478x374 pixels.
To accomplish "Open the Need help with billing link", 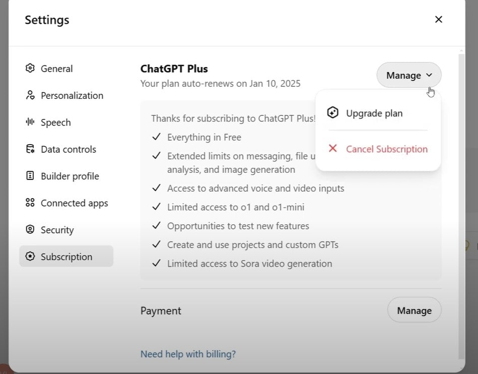I will 188,354.
